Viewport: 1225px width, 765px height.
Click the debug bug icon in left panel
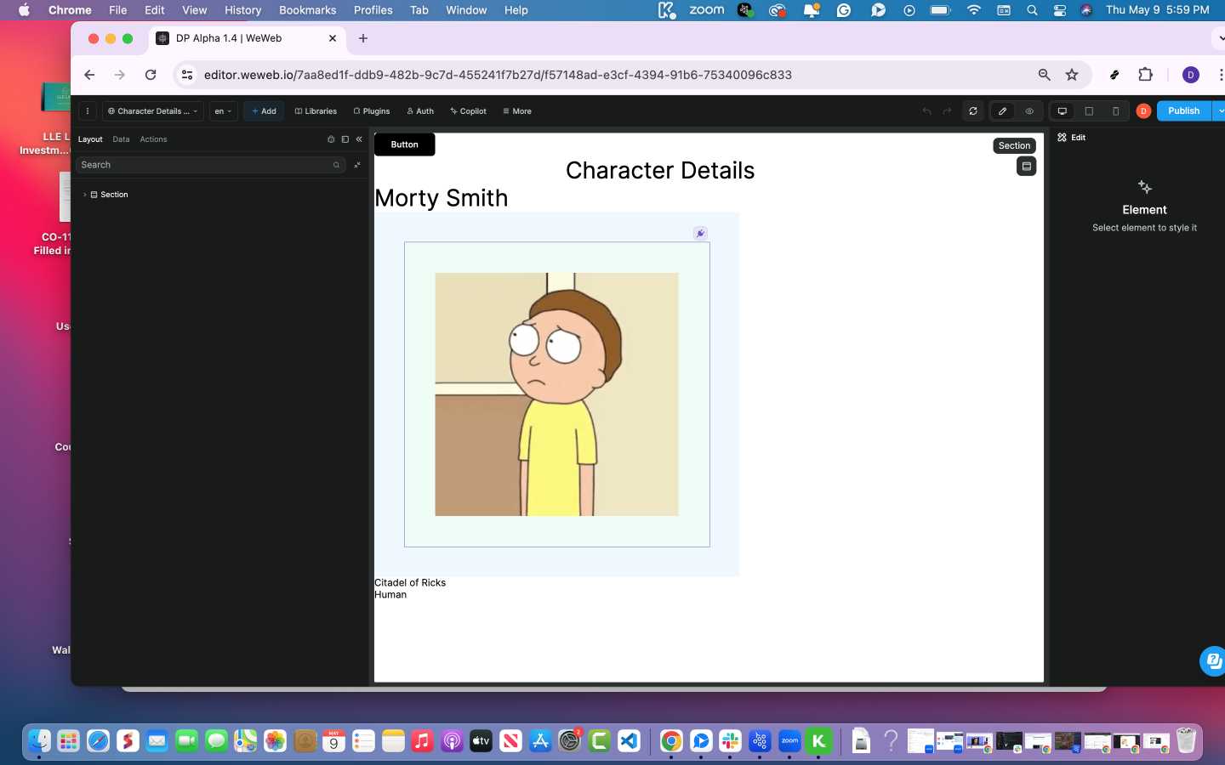point(331,139)
